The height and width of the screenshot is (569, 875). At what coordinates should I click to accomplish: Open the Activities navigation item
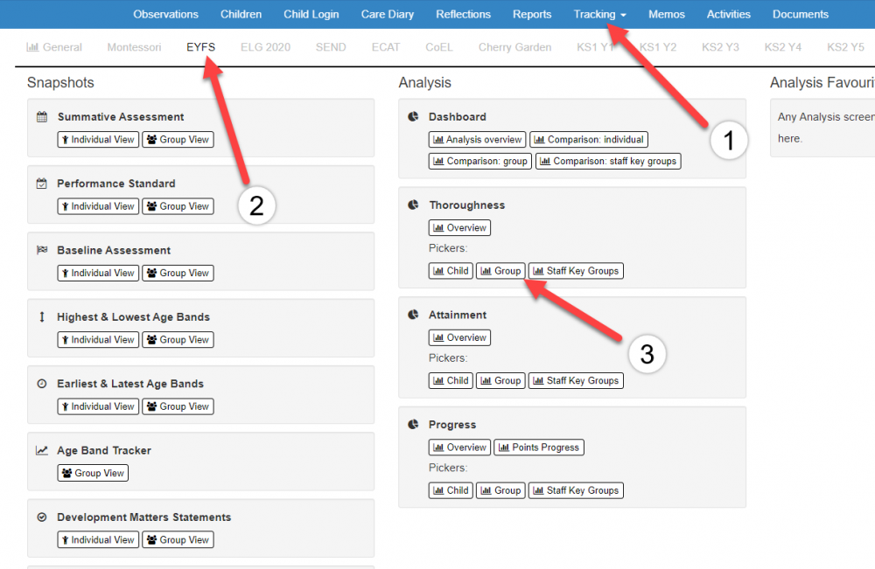pyautogui.click(x=728, y=15)
